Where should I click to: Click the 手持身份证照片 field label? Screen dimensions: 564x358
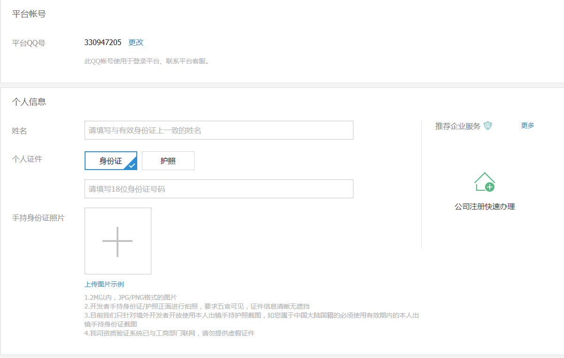pos(38,218)
